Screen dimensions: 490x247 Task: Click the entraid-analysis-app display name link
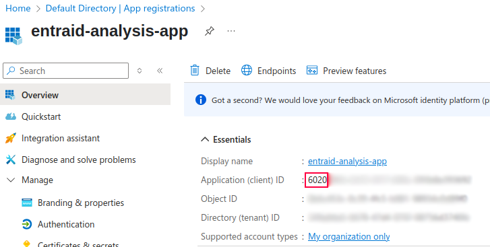coord(348,162)
